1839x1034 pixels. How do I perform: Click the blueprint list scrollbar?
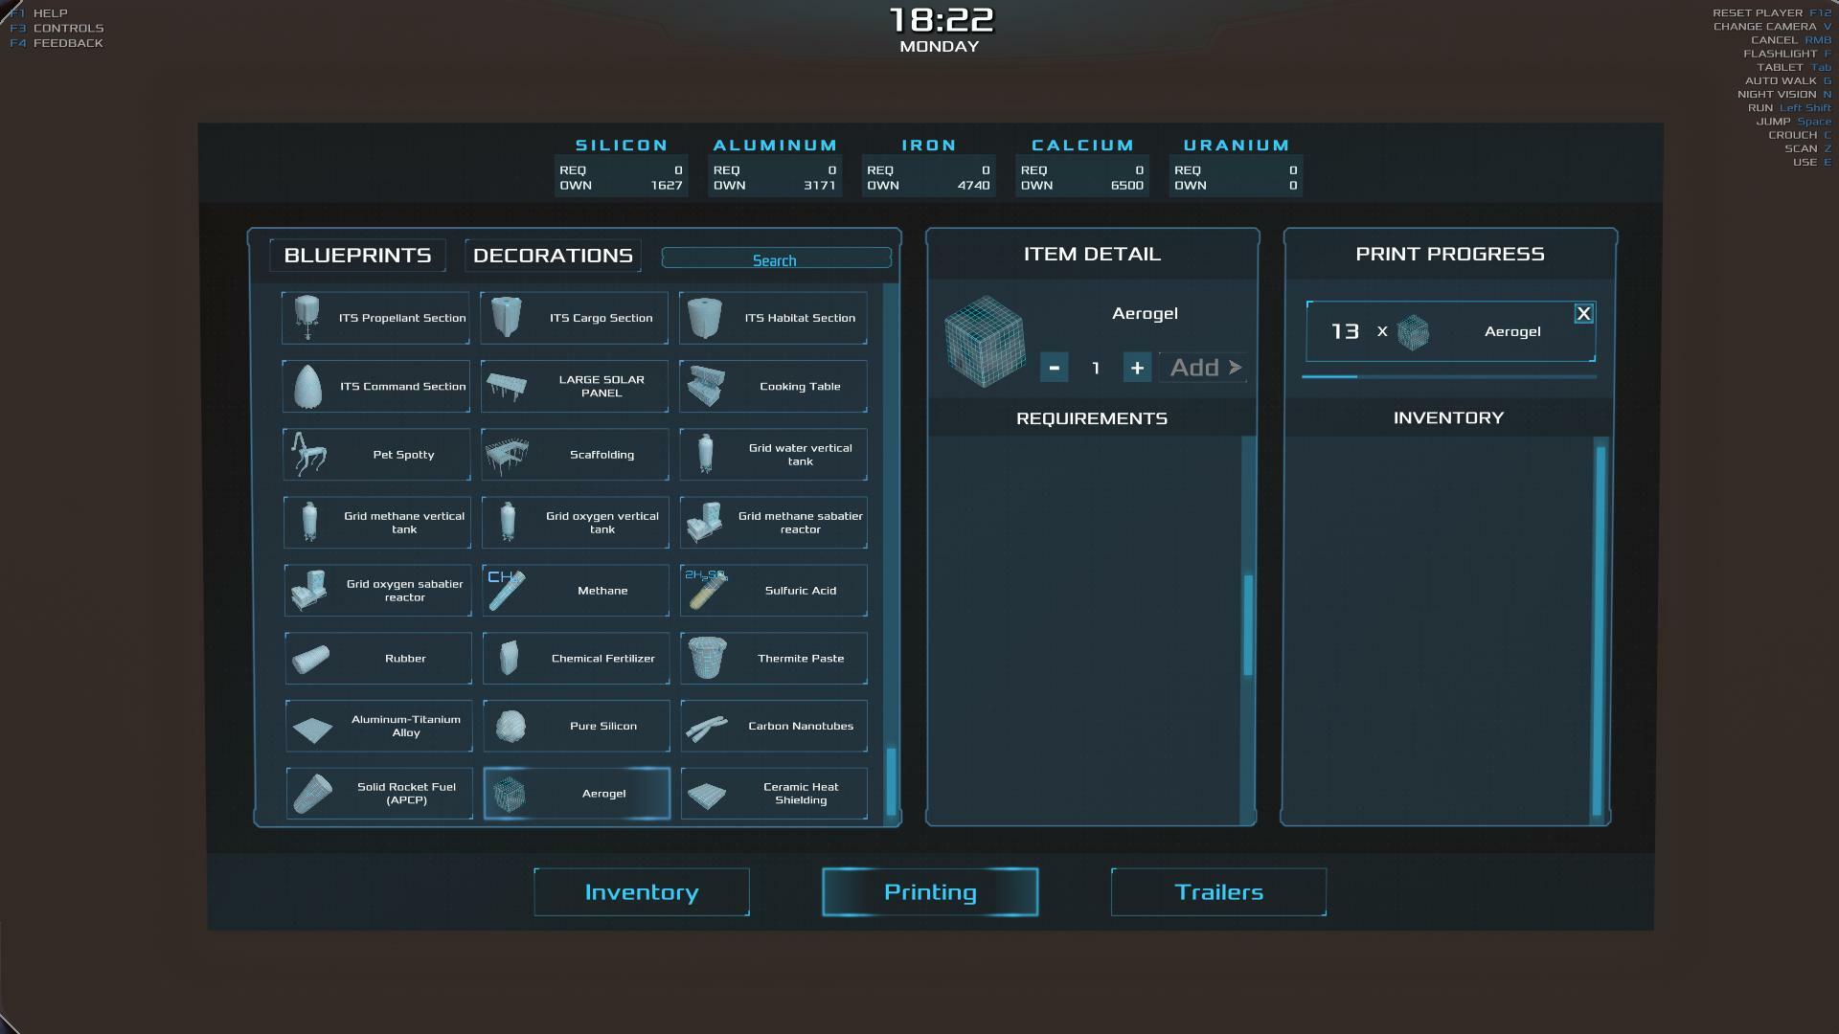(892, 780)
